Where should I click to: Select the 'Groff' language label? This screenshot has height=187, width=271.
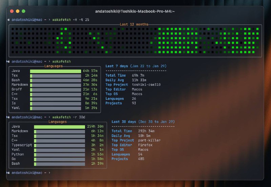coord(17,89)
